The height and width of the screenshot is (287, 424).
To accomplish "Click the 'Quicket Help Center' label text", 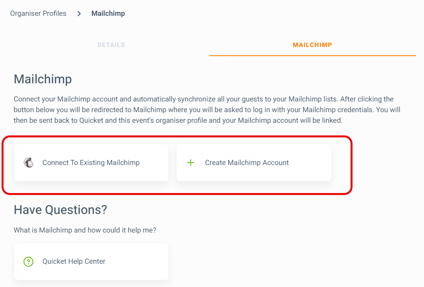I will (x=74, y=261).
